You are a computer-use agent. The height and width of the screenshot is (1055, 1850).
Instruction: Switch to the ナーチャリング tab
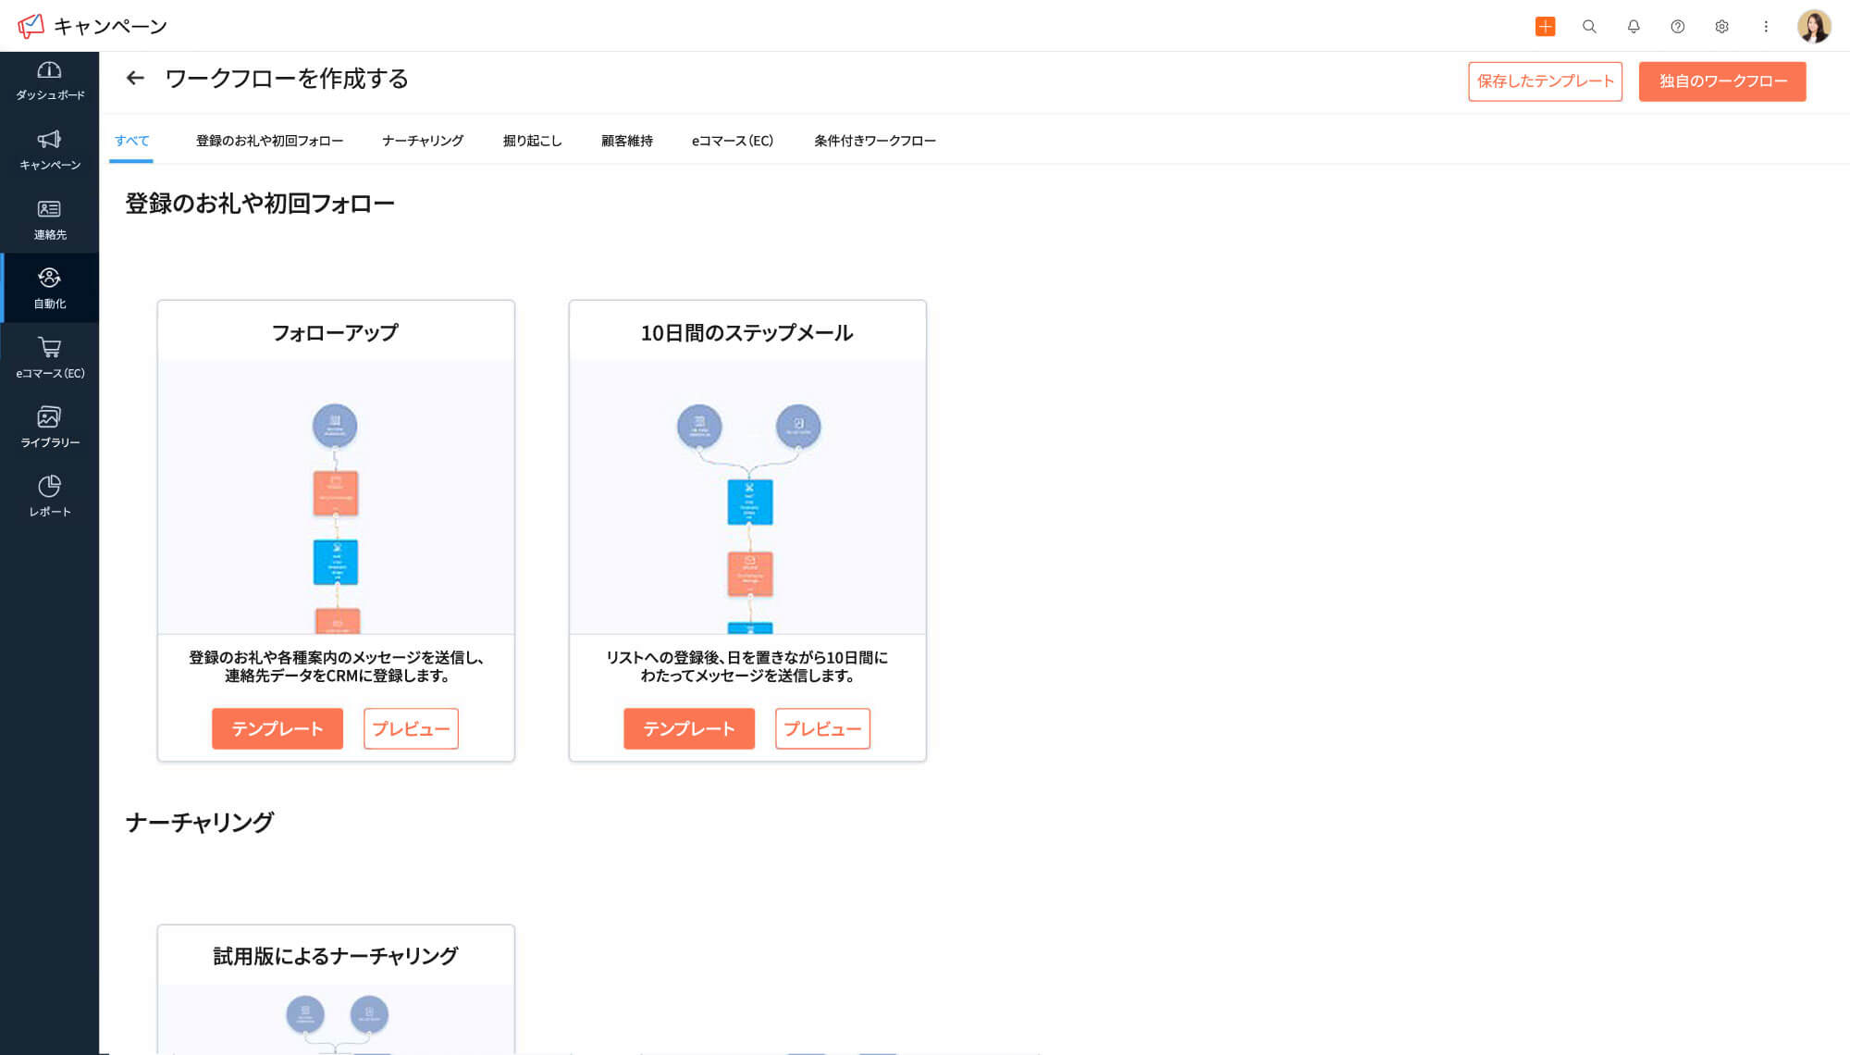pyautogui.click(x=423, y=141)
